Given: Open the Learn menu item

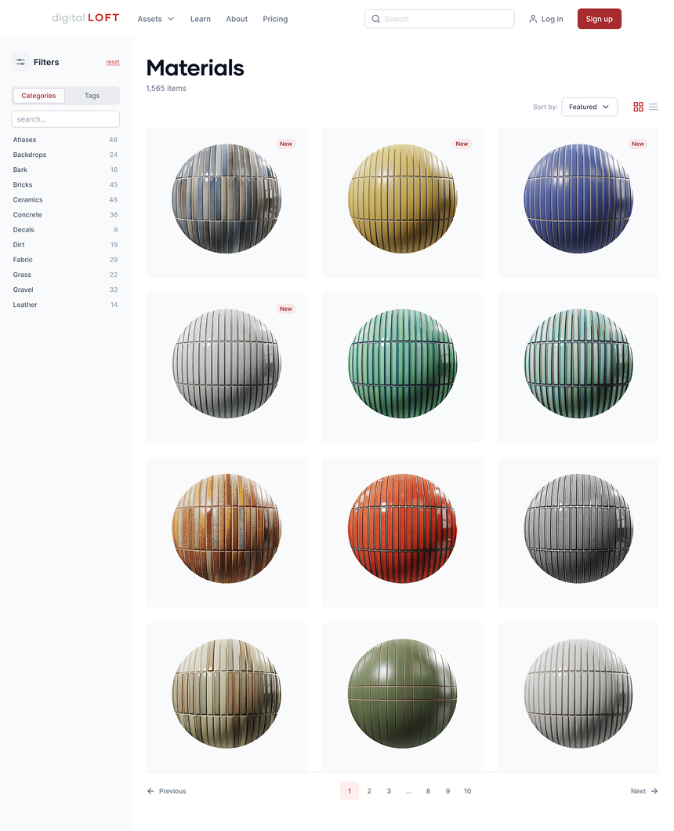Looking at the screenshot, I should pyautogui.click(x=201, y=19).
